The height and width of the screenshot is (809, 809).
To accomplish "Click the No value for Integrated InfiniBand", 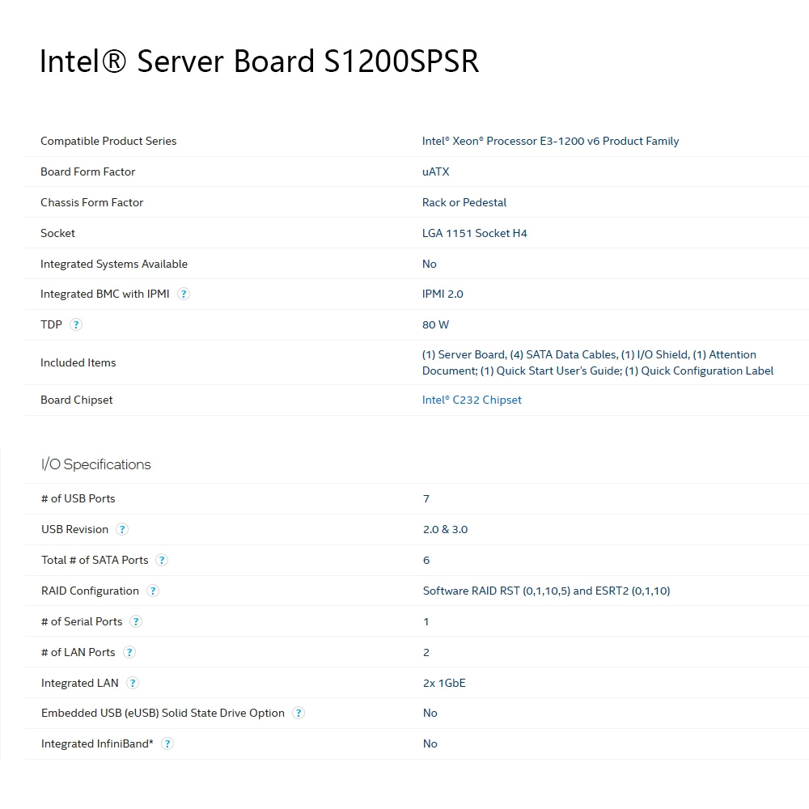I will pos(430,743).
